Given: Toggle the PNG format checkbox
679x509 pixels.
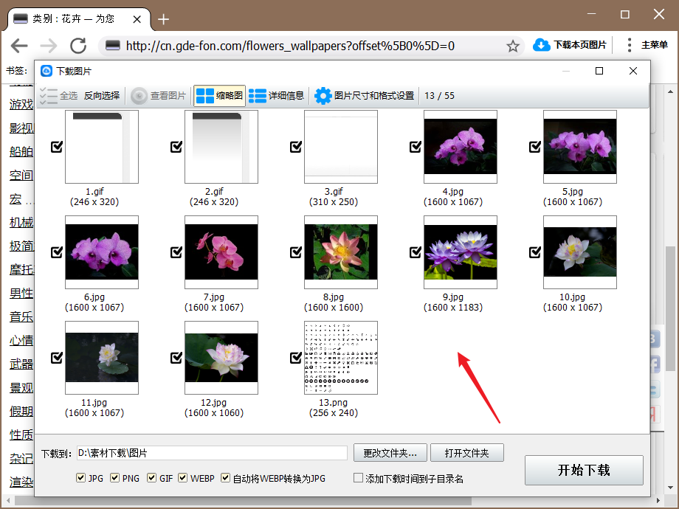Looking at the screenshot, I should [x=114, y=478].
